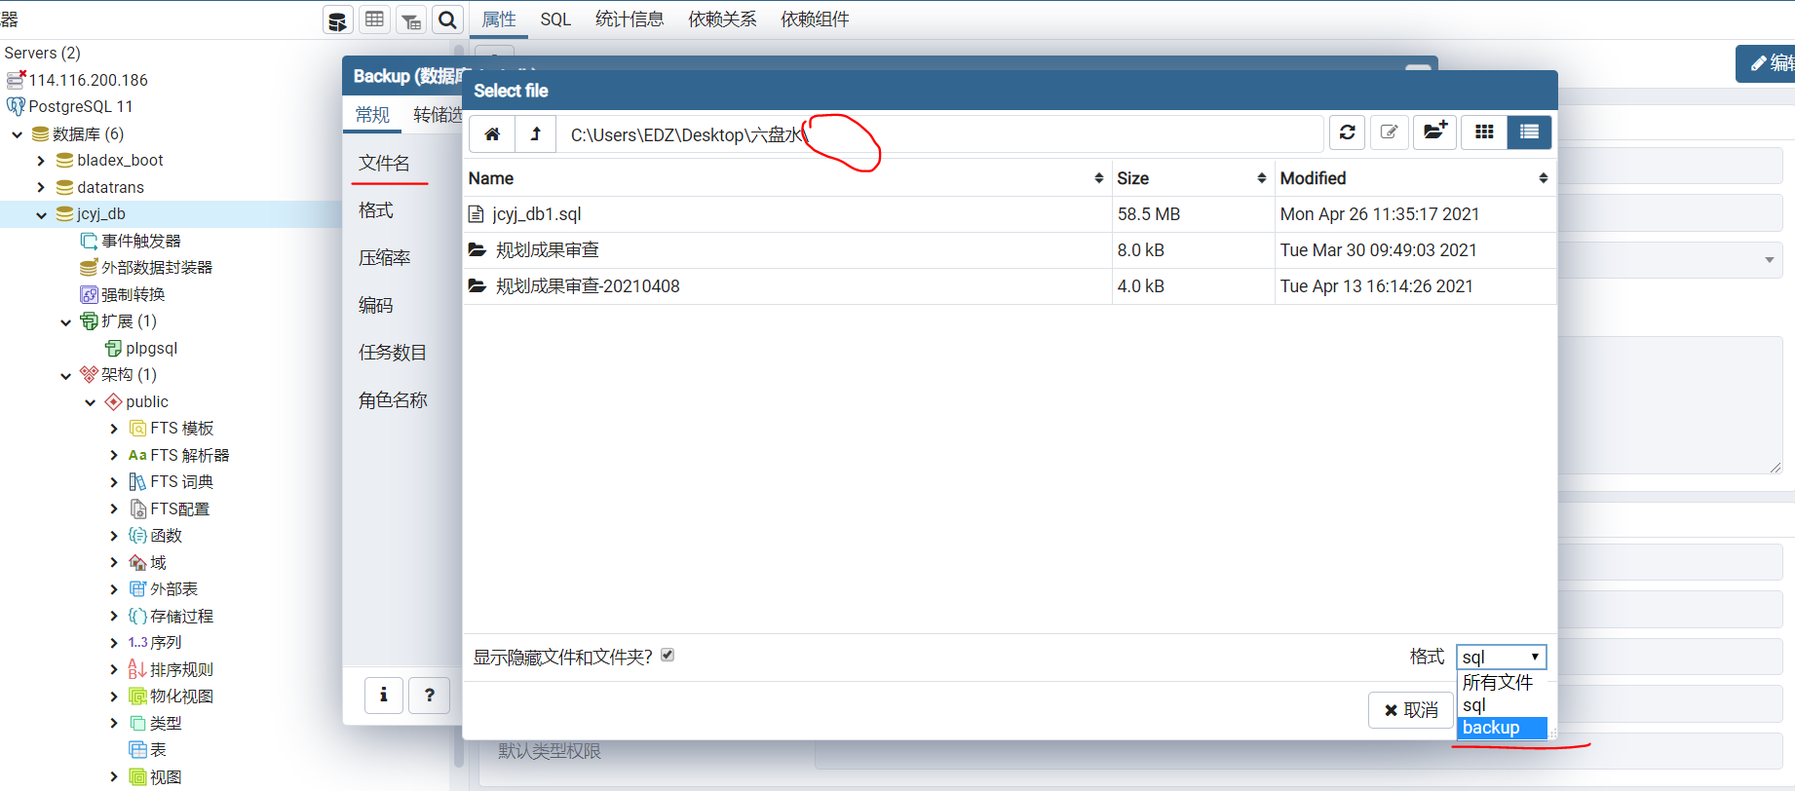Image resolution: width=1795 pixels, height=791 pixels.
Task: Click the 强制转换 icon
Action: 89,294
